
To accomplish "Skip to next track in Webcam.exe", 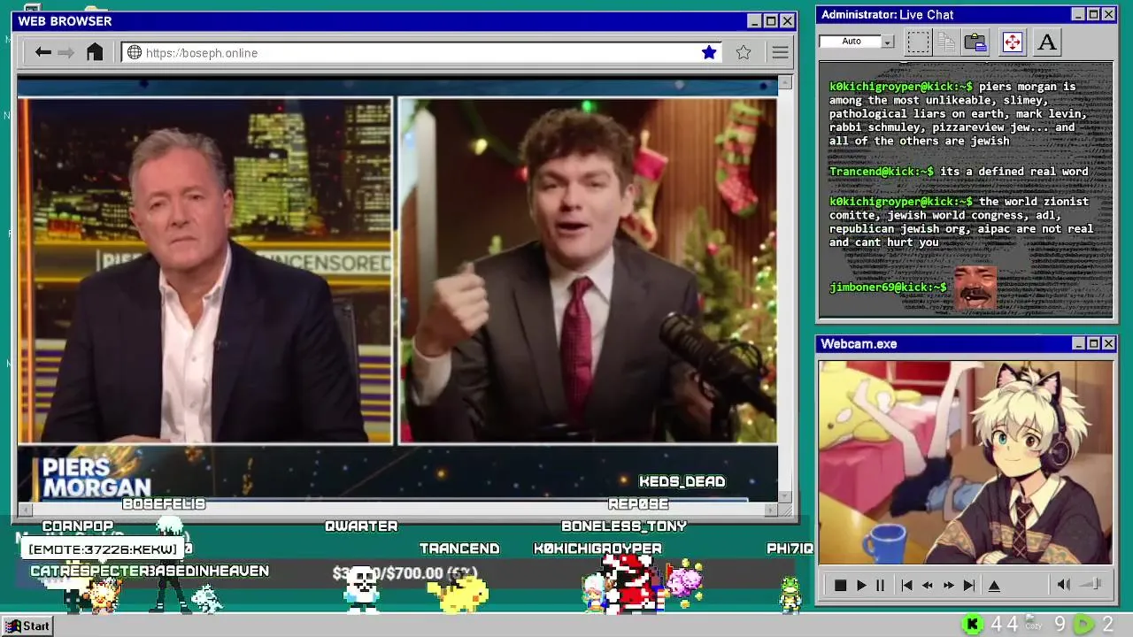I will (969, 585).
